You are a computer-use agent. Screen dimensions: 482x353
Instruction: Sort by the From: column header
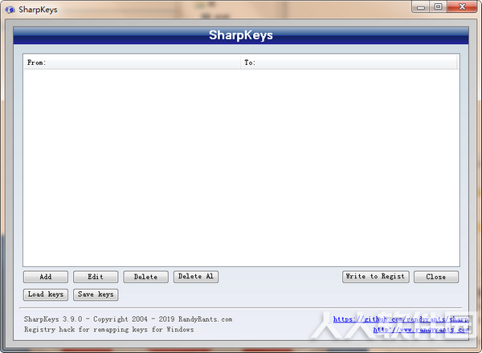coord(133,63)
